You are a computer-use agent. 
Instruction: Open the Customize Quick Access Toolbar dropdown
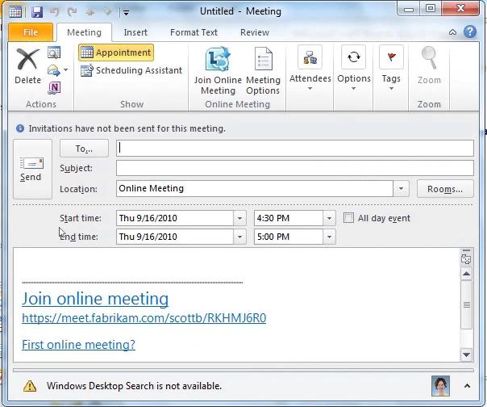126,12
